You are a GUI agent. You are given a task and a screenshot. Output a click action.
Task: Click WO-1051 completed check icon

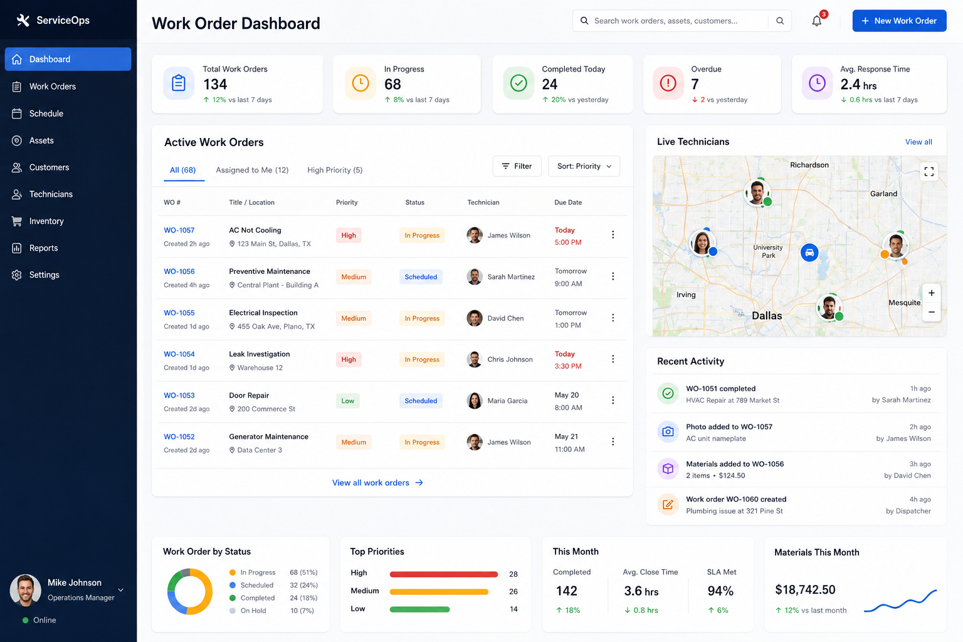click(668, 393)
